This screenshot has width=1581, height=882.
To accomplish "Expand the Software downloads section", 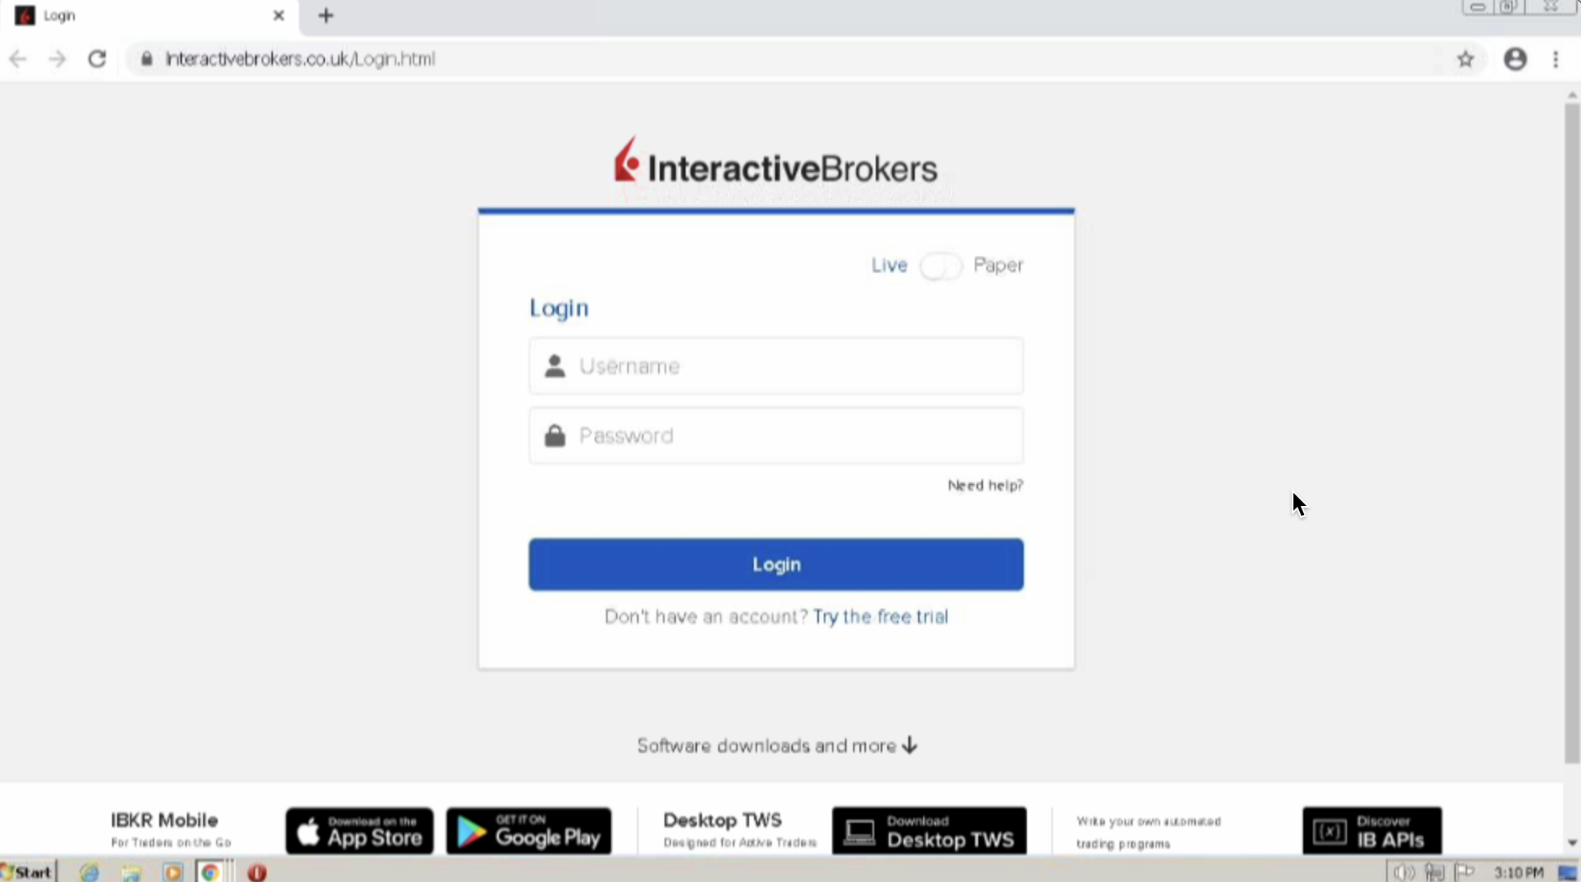I will pos(775,746).
